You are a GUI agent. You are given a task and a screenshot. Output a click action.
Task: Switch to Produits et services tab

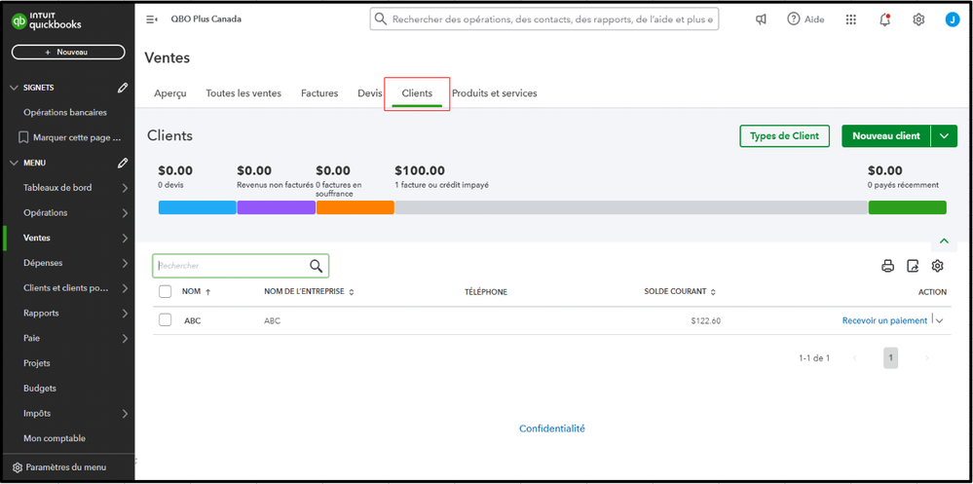[495, 93]
